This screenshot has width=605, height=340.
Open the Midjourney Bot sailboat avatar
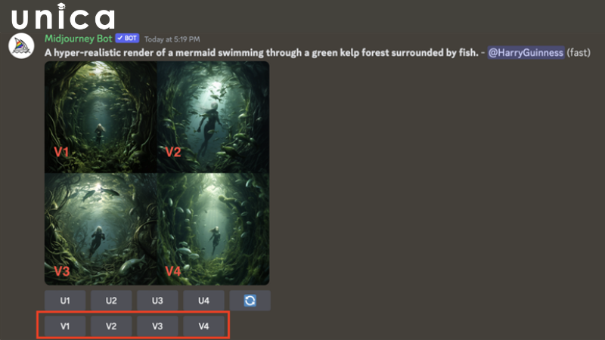pyautogui.click(x=21, y=46)
